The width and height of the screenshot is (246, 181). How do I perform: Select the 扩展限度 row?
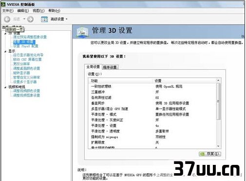pos(152,142)
